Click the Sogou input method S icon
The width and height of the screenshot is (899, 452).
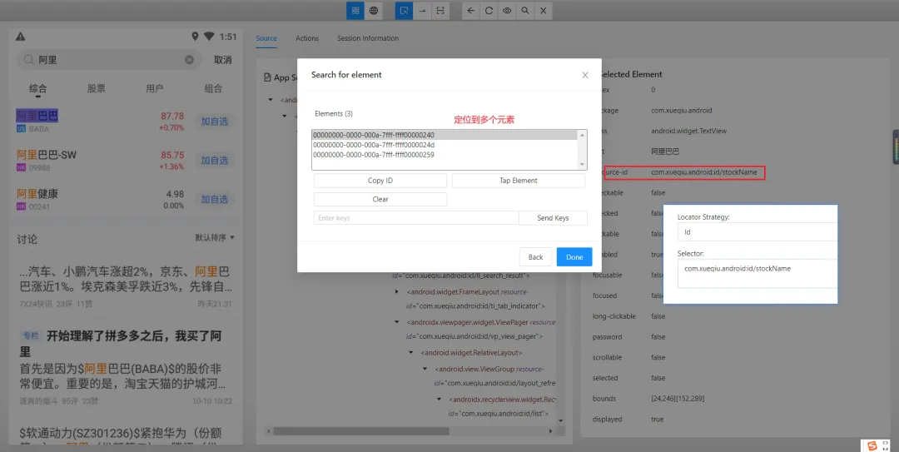(872, 445)
